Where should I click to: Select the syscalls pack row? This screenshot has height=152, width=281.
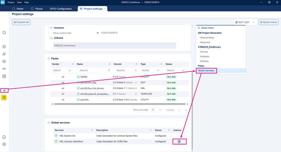tap(120, 100)
